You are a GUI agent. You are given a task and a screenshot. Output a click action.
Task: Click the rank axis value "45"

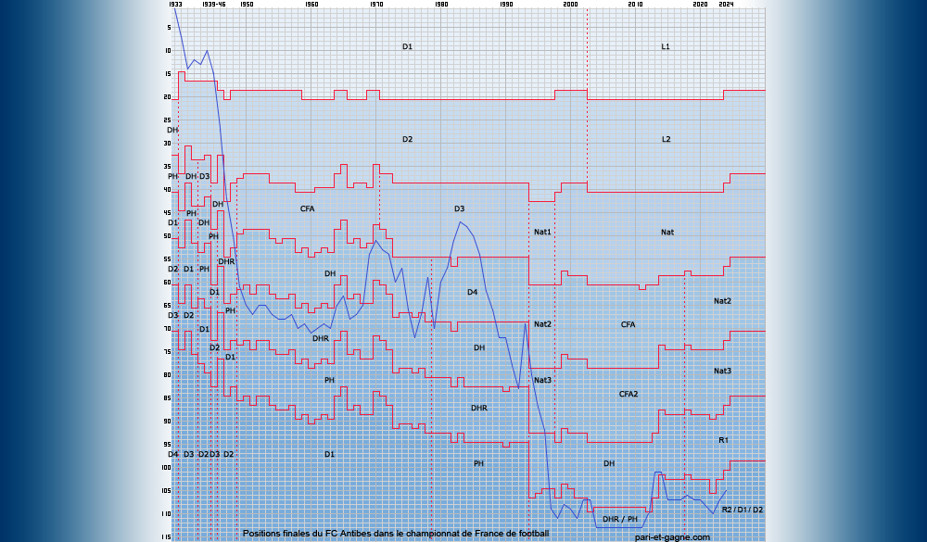[168, 213]
